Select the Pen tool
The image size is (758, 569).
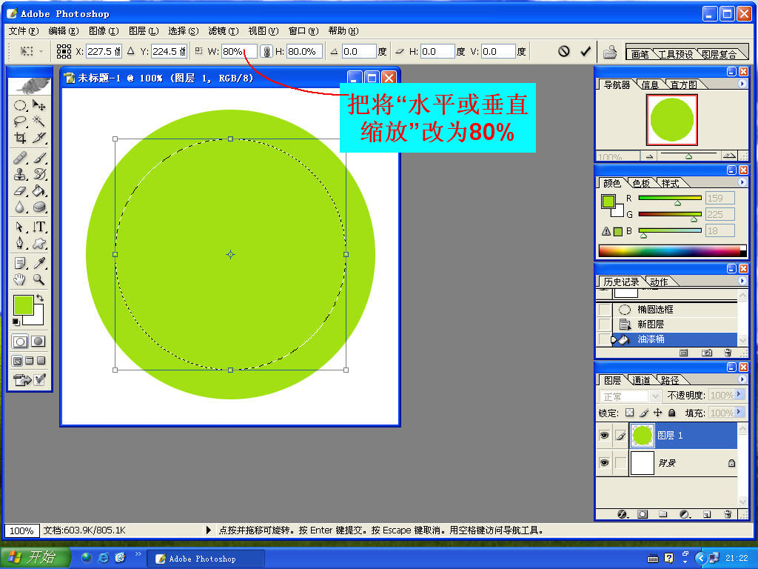coord(20,243)
